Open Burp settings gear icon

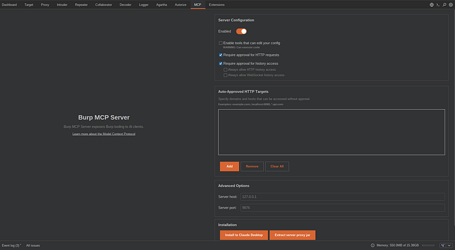pyautogui.click(x=450, y=5)
